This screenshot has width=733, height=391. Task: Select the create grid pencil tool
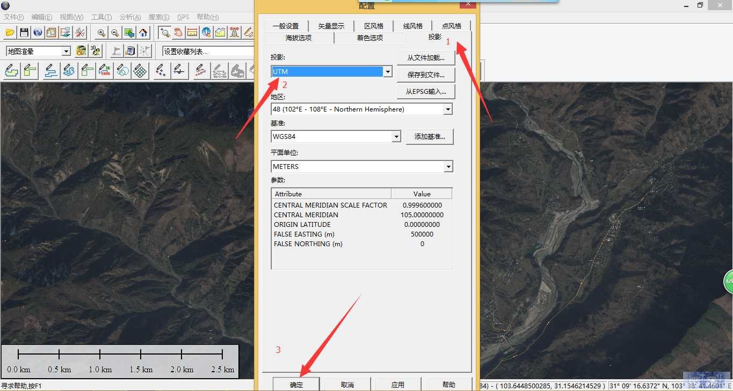click(140, 70)
